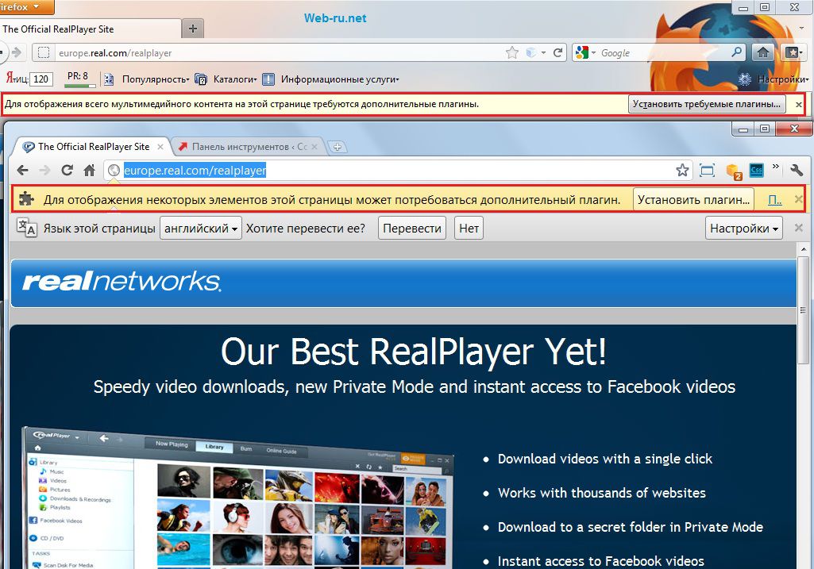This screenshot has width=814, height=569.
Task: Click the translate icon in Chrome translate bar
Action: coord(26,228)
